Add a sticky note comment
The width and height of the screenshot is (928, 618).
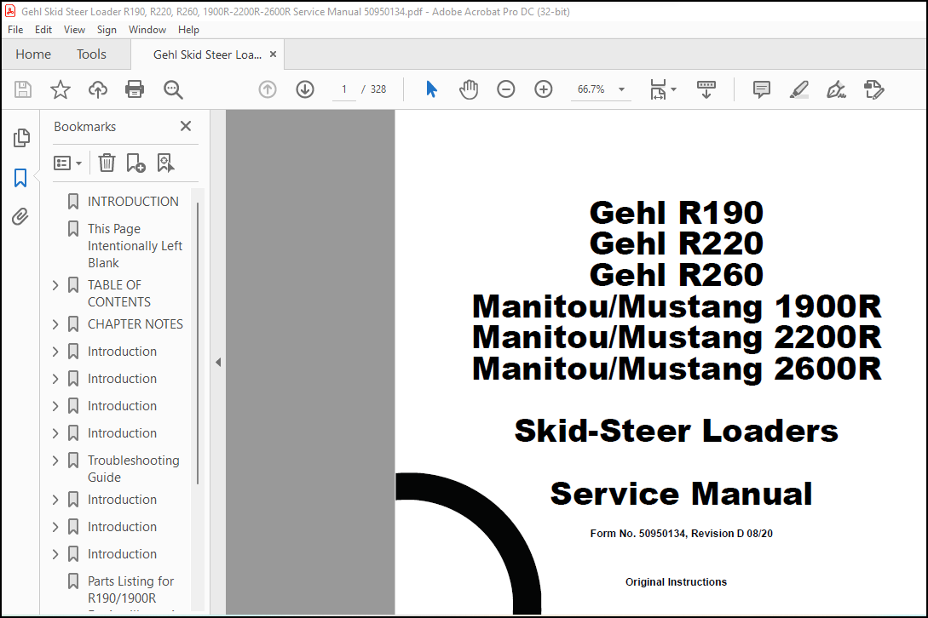coord(761,89)
